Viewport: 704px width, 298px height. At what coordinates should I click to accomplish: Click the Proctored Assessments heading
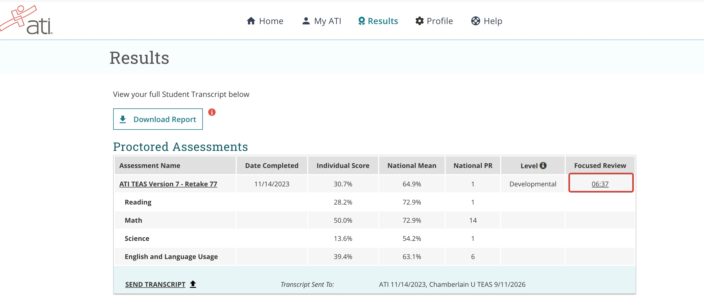180,147
